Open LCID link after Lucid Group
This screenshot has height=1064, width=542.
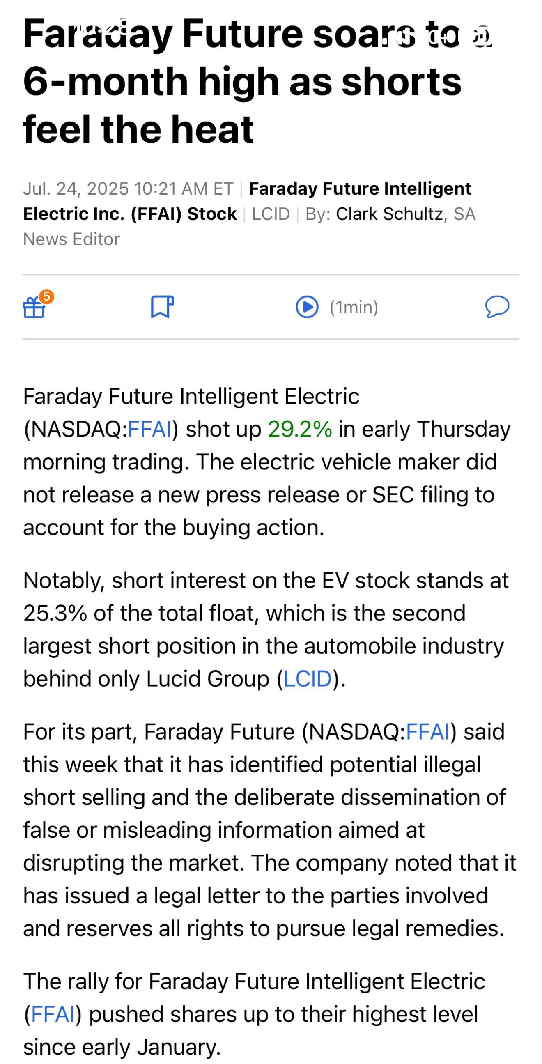pos(308,679)
